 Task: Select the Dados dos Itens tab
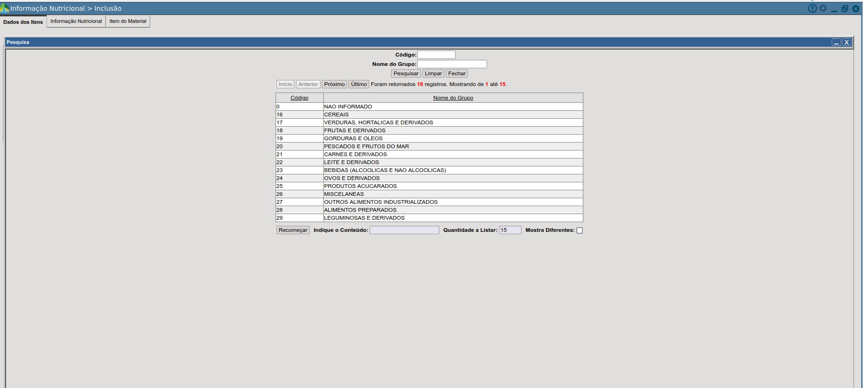[x=23, y=22]
